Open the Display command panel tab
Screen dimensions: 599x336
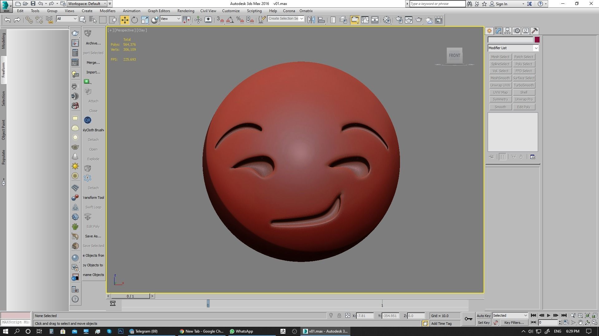point(526,31)
